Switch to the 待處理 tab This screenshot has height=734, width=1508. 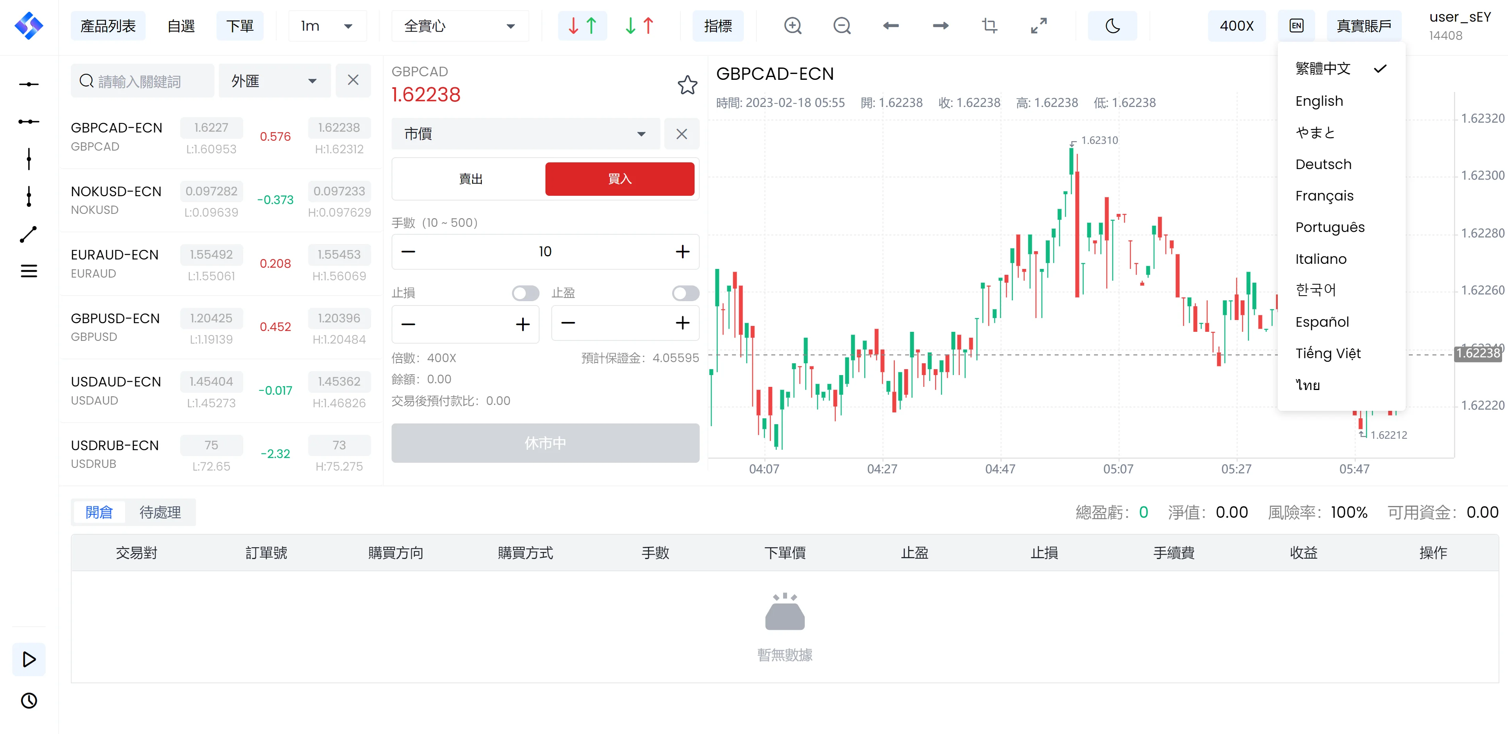[x=160, y=512]
